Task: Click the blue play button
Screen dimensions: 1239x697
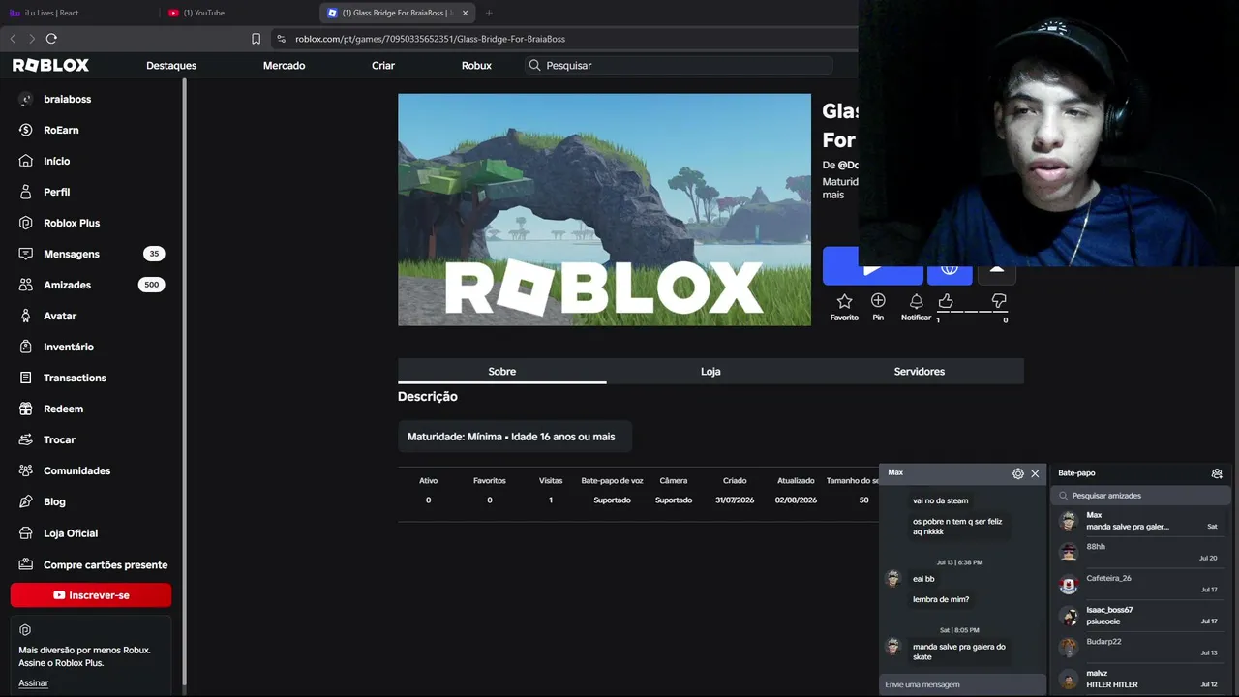Action: coord(872,266)
